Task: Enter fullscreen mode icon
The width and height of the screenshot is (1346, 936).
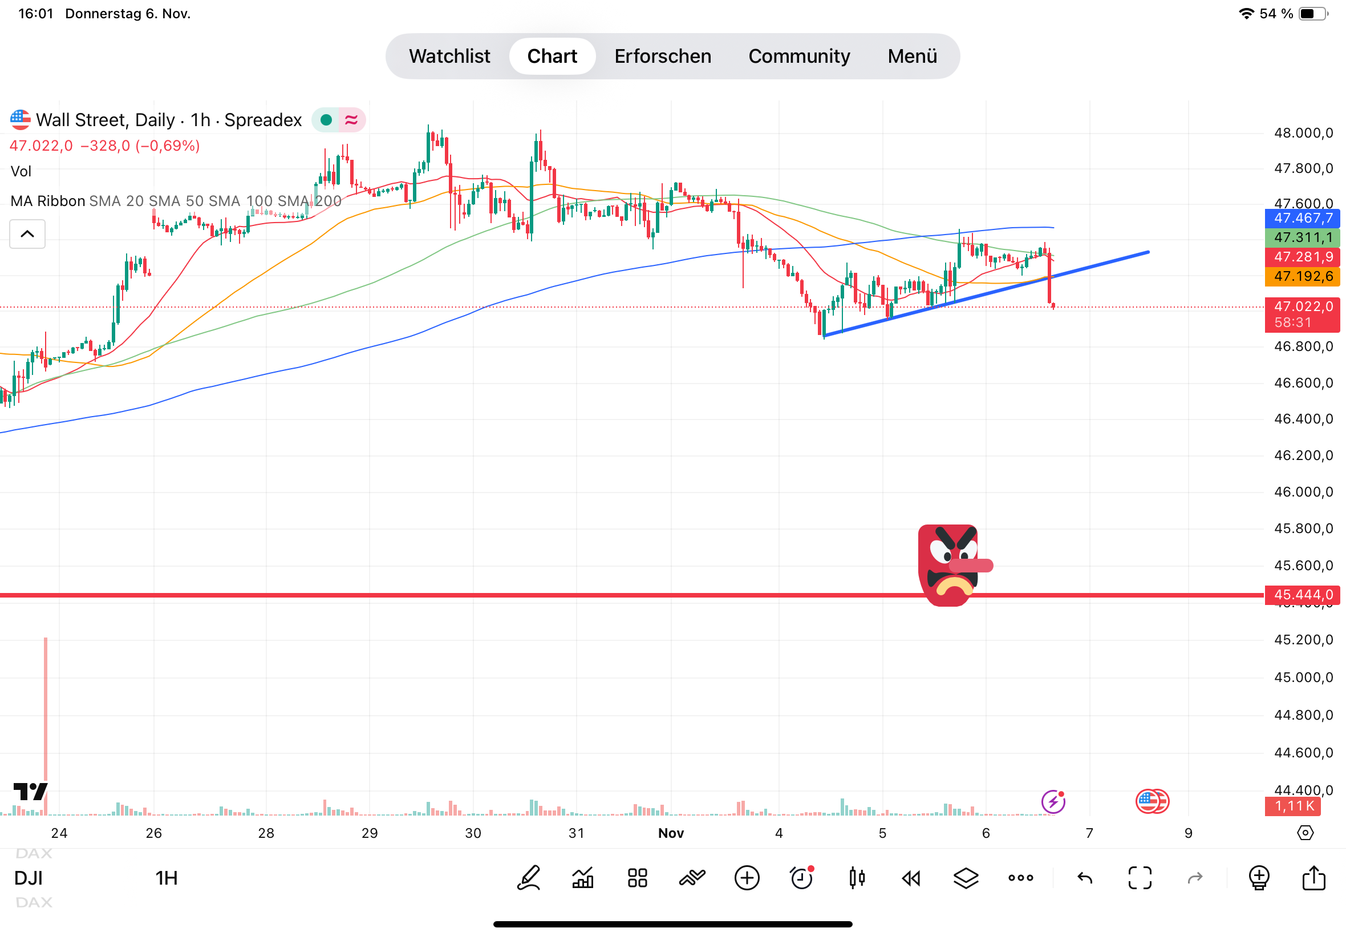Action: pos(1140,878)
